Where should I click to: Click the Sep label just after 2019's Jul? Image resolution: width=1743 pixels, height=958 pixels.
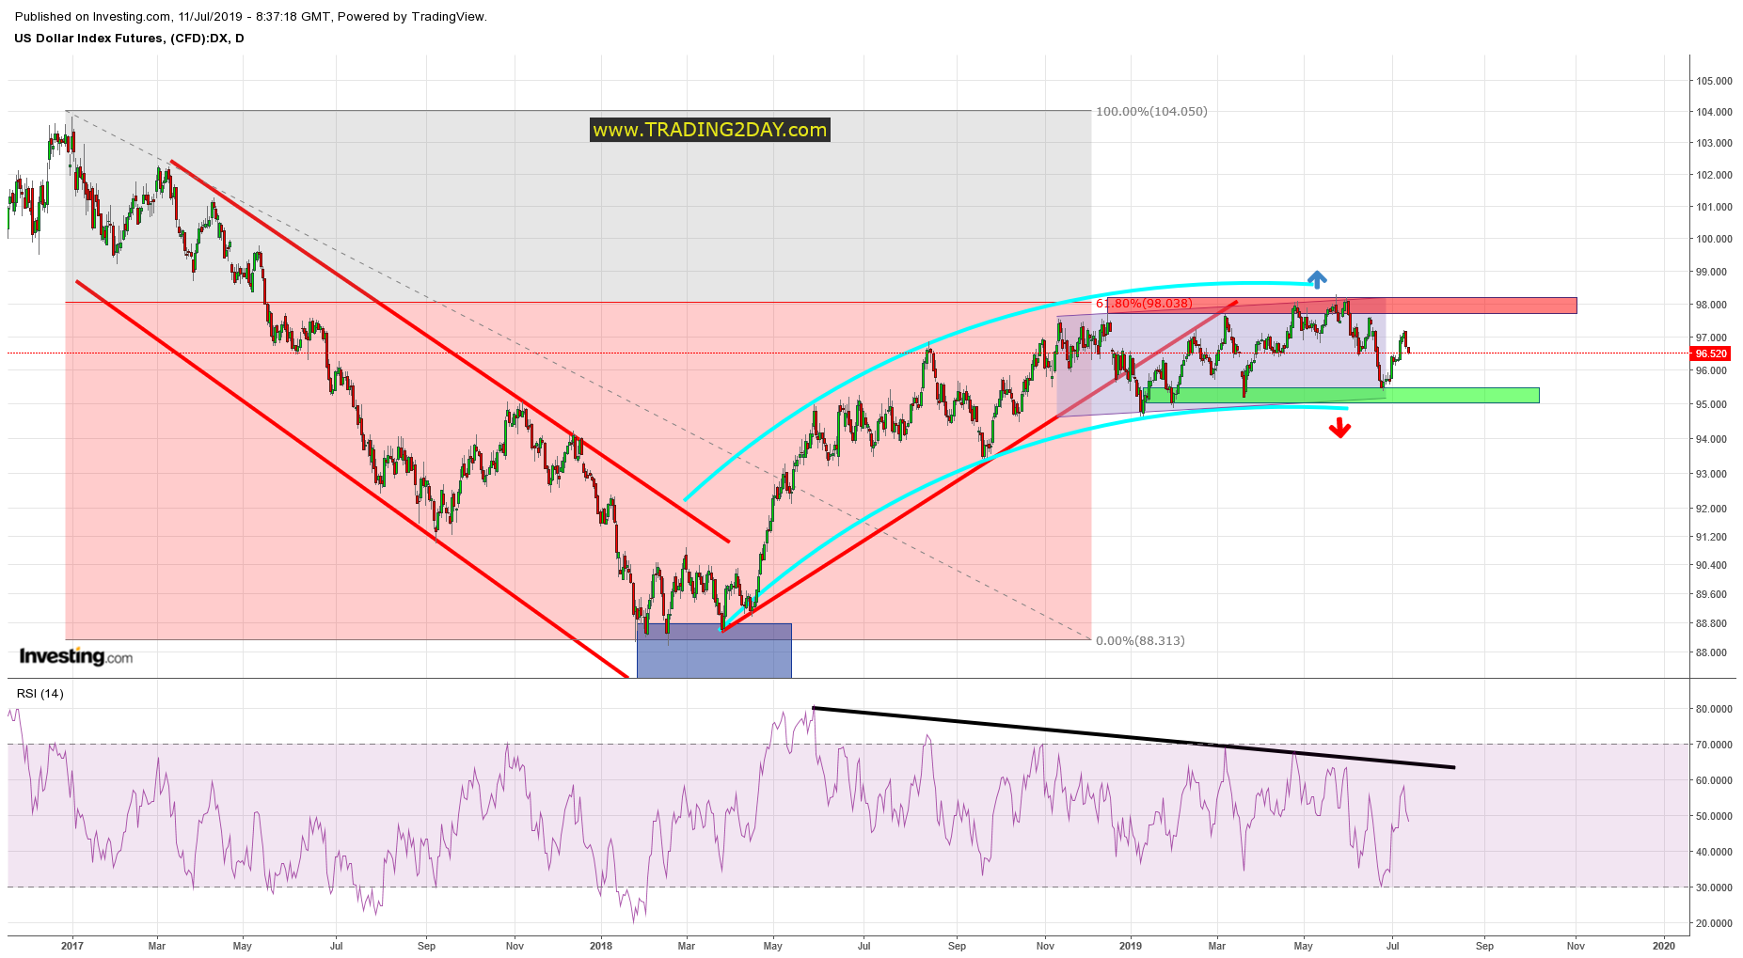point(1484,946)
